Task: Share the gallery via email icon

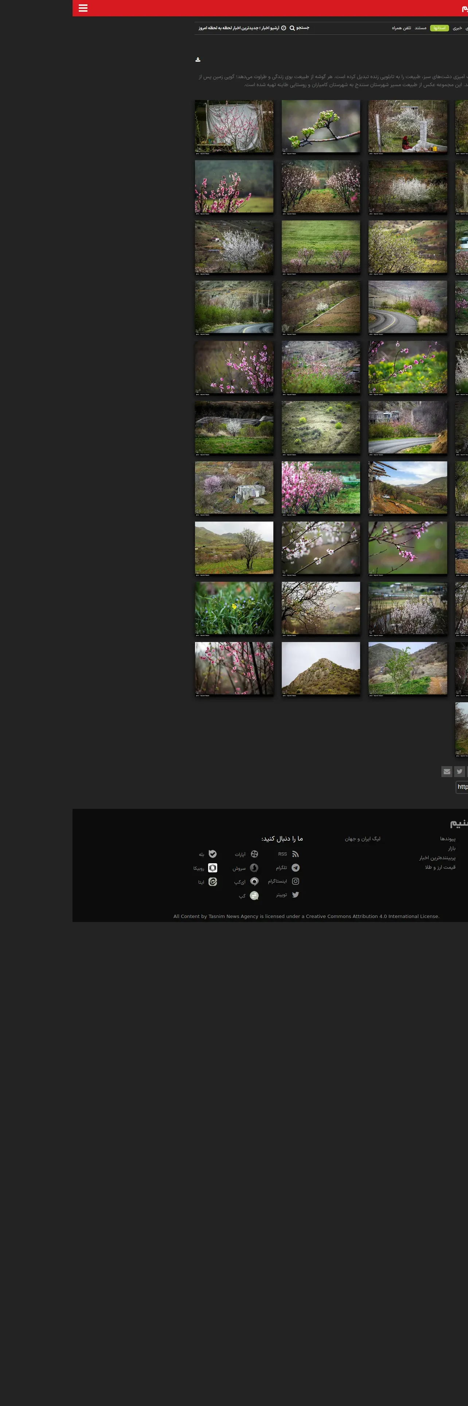Action: tap(447, 771)
